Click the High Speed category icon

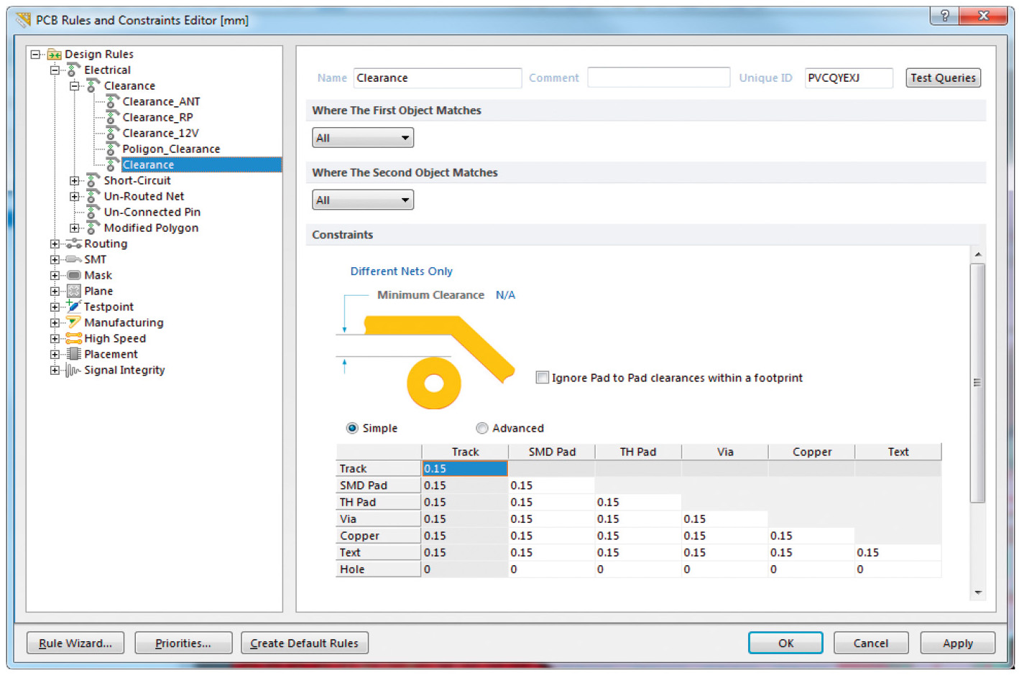(73, 338)
